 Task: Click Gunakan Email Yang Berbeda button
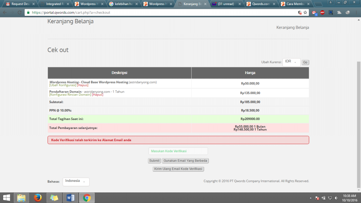(x=185, y=161)
